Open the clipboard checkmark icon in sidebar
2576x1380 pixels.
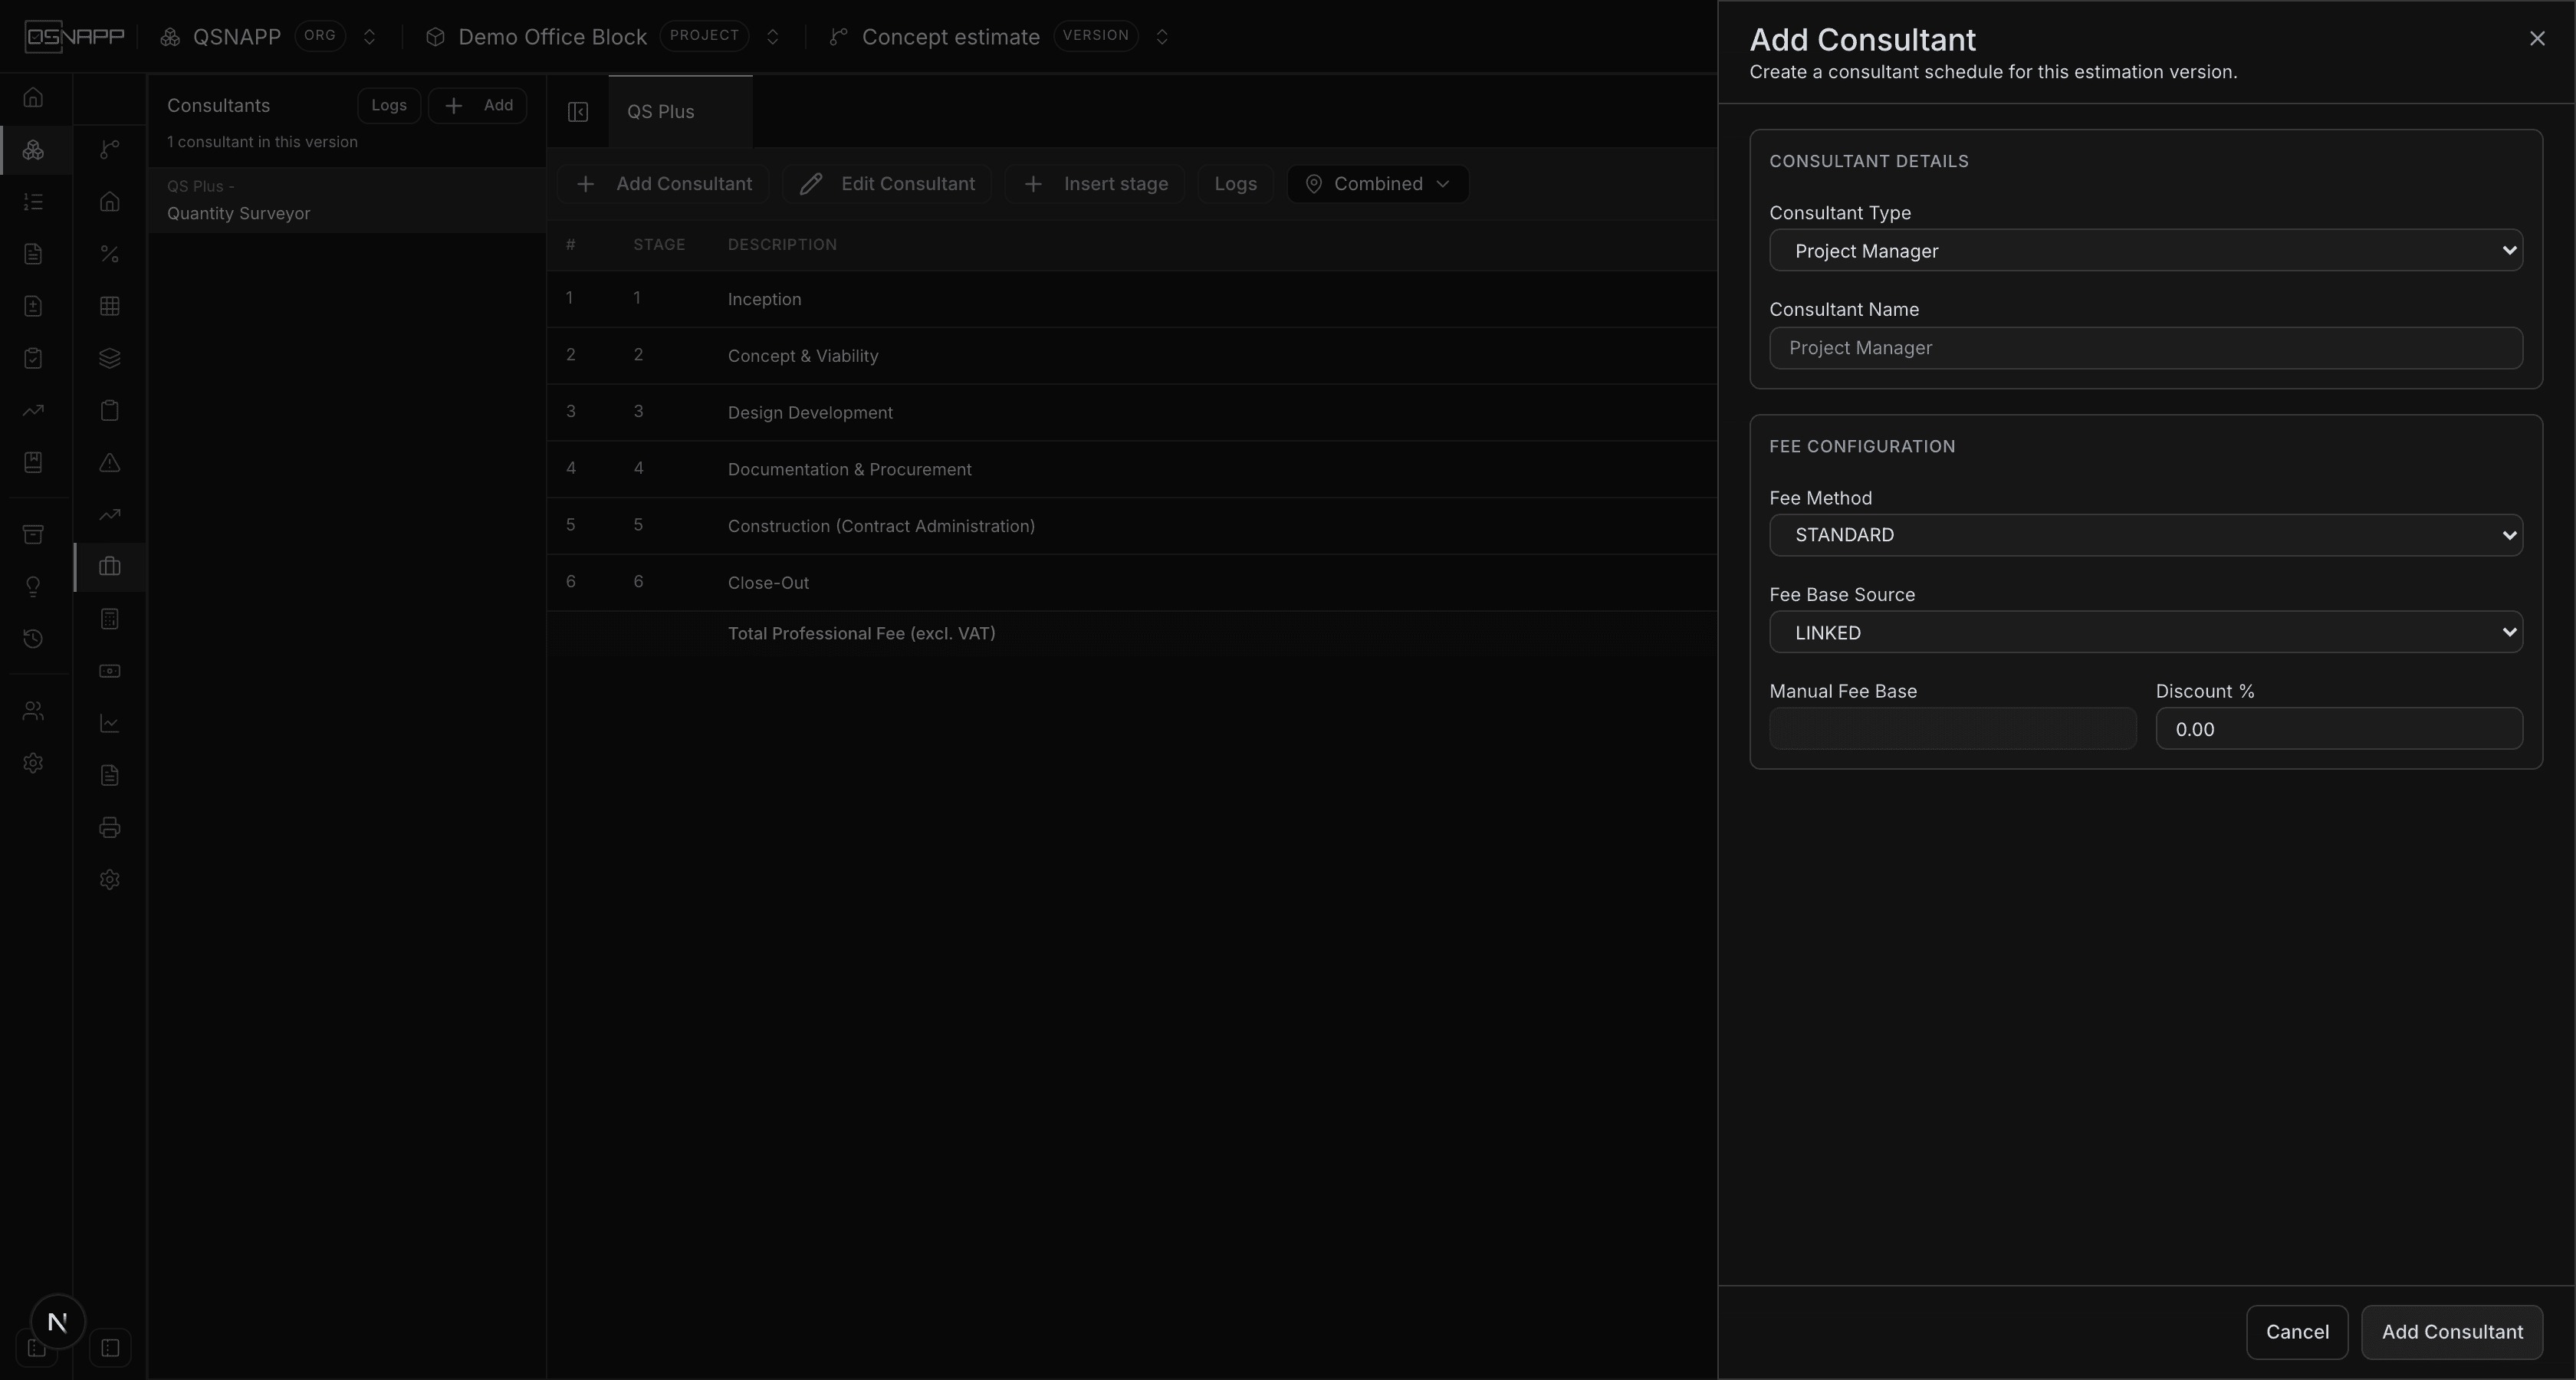(33, 358)
